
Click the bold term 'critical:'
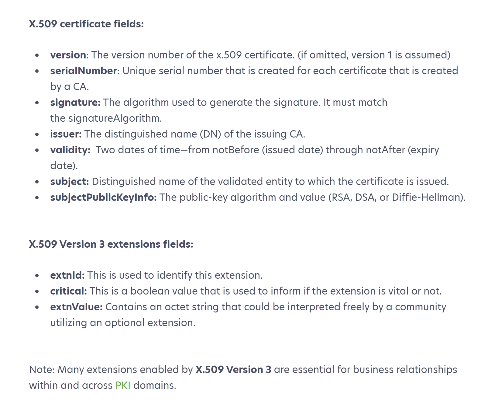pyautogui.click(x=69, y=291)
